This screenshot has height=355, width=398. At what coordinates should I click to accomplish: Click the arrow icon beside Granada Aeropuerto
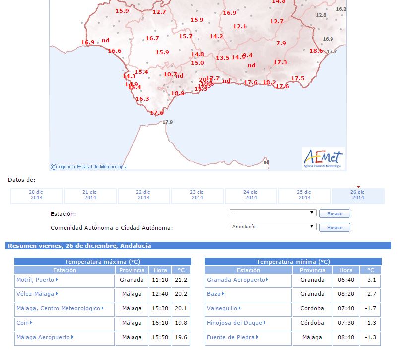click(x=267, y=280)
